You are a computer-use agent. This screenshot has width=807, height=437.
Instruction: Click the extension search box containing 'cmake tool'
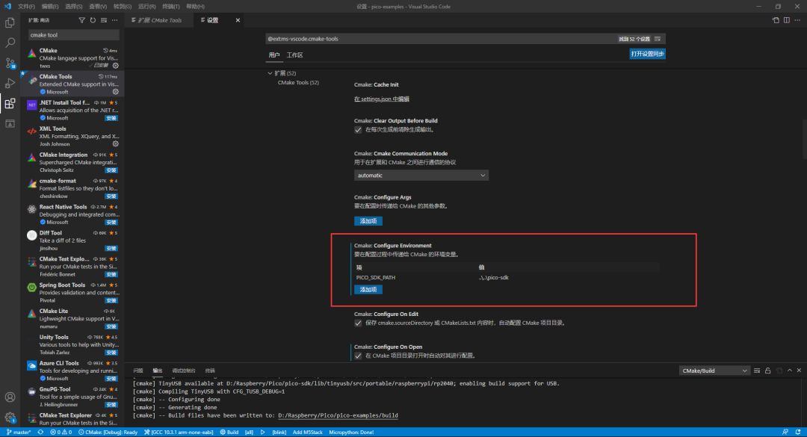point(73,35)
